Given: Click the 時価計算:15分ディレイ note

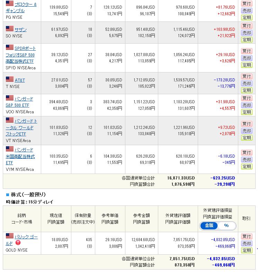Looking at the screenshot, I should tap(29, 202).
